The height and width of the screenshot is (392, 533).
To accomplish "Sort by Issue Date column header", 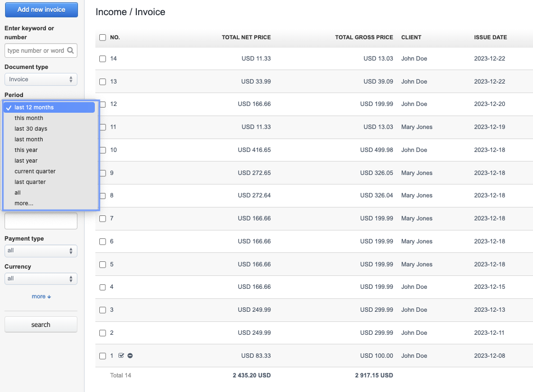I will tap(490, 38).
